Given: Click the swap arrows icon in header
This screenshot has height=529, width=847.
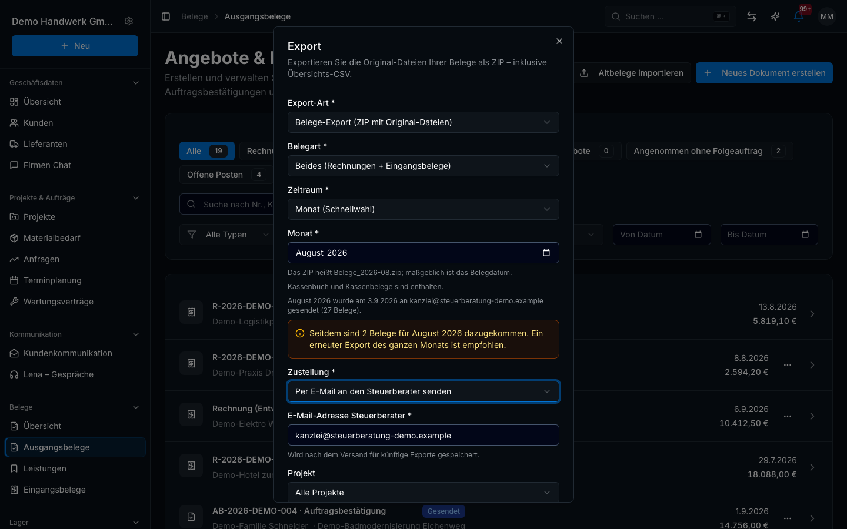Looking at the screenshot, I should click(752, 16).
